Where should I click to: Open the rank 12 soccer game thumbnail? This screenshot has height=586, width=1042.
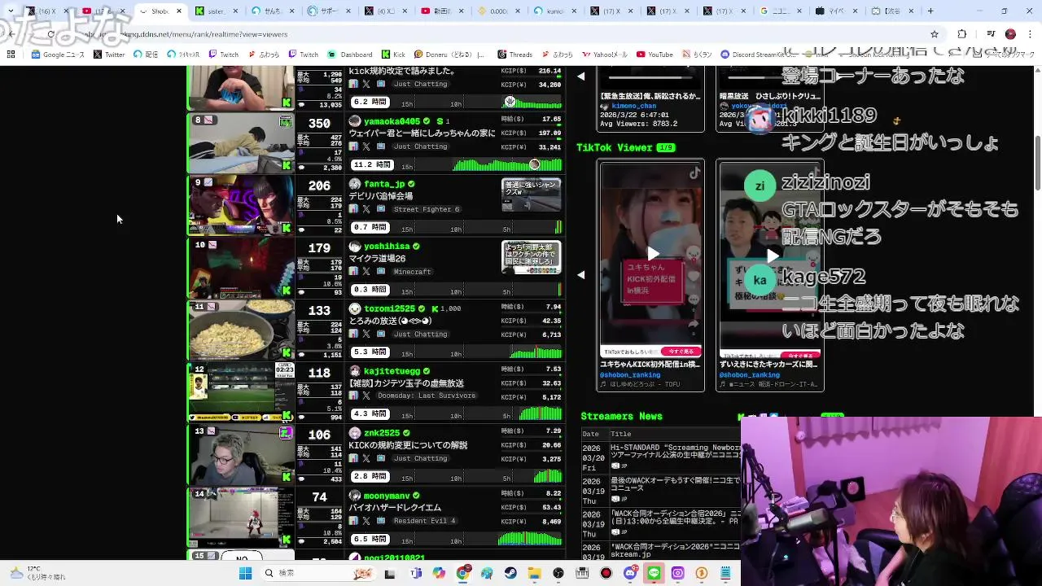pyautogui.click(x=241, y=392)
